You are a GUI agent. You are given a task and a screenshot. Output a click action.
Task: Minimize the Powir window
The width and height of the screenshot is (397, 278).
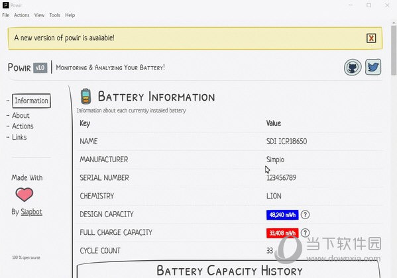(x=351, y=5)
